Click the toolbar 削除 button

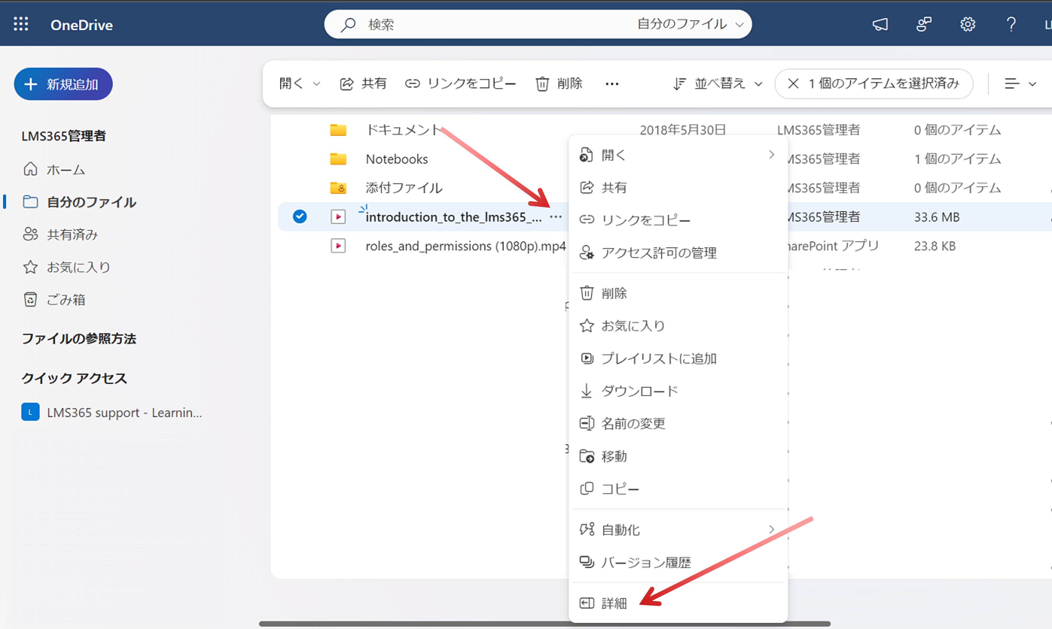point(559,84)
